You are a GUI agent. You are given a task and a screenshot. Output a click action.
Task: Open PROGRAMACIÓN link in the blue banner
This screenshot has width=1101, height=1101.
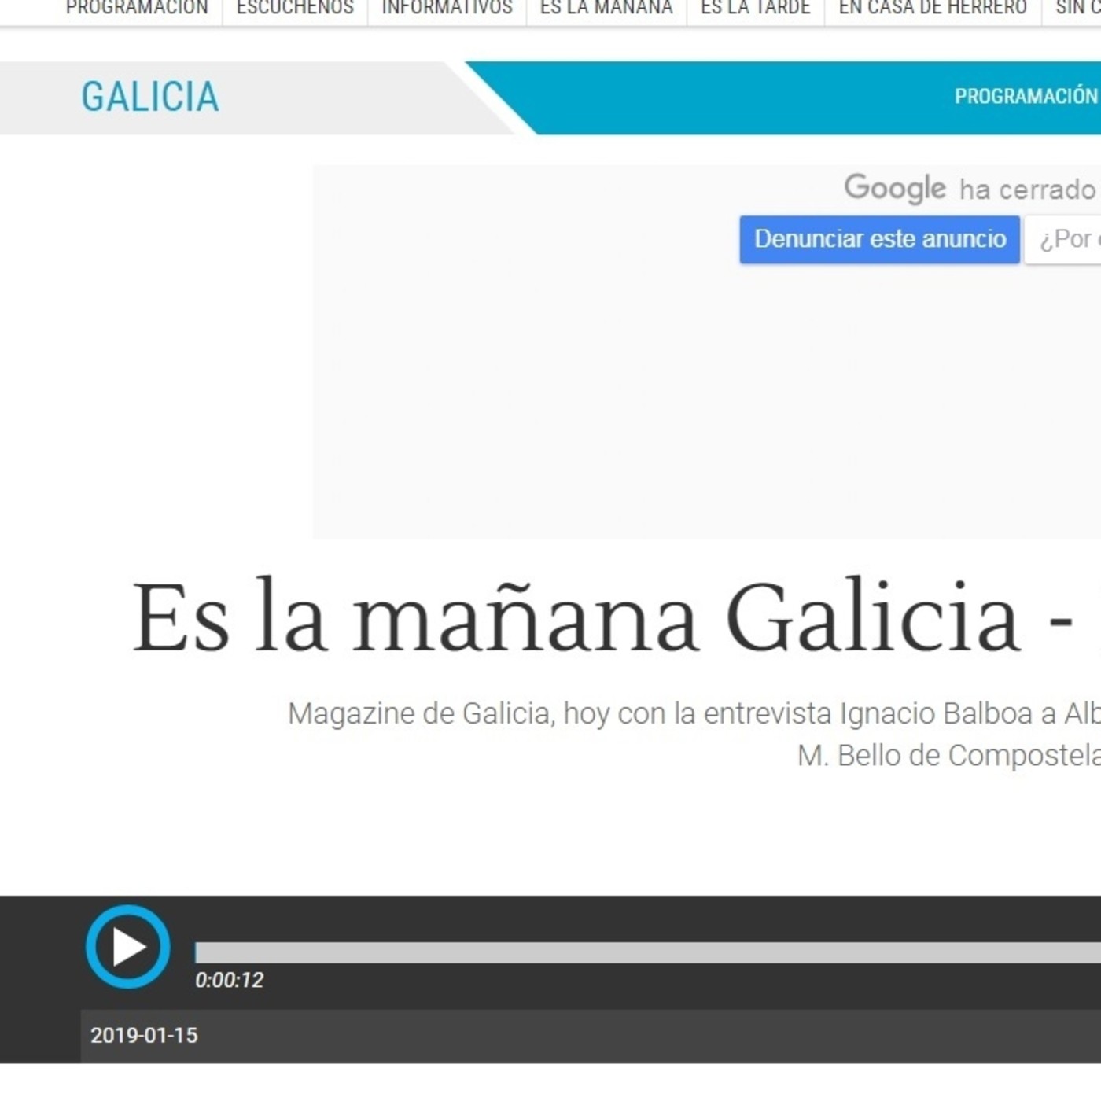point(1026,96)
